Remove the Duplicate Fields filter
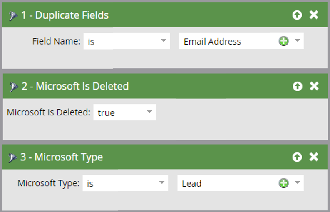Image resolution: width=330 pixels, height=212 pixels. tap(314, 15)
